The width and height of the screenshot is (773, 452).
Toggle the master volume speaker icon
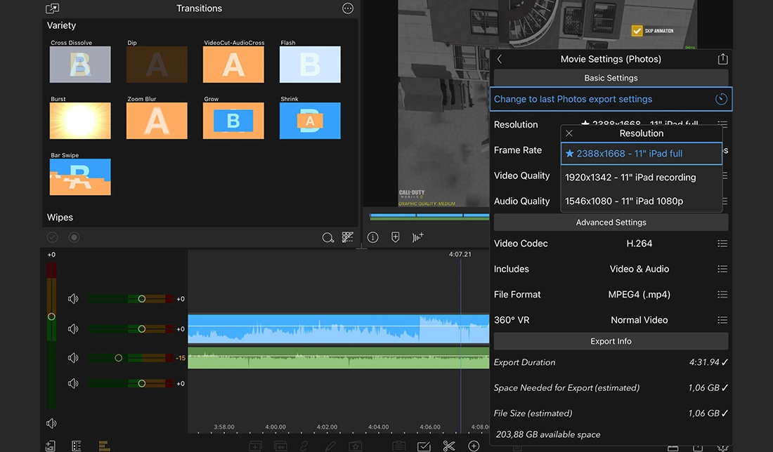pyautogui.click(x=51, y=423)
